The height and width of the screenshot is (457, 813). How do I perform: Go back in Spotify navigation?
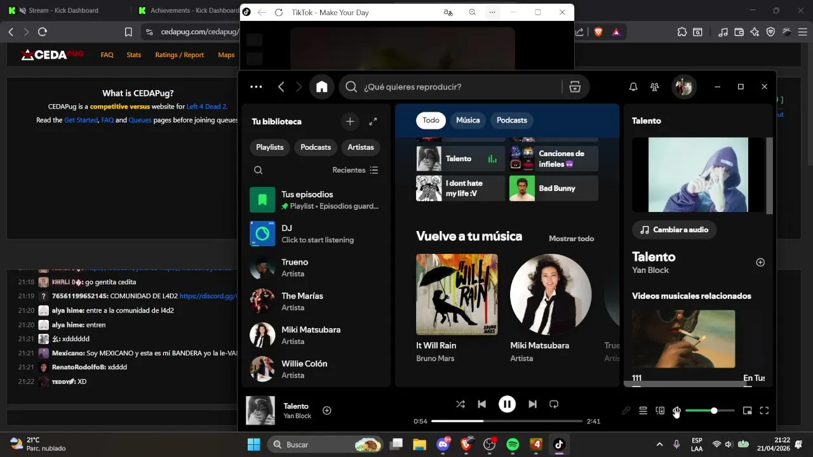coord(281,87)
